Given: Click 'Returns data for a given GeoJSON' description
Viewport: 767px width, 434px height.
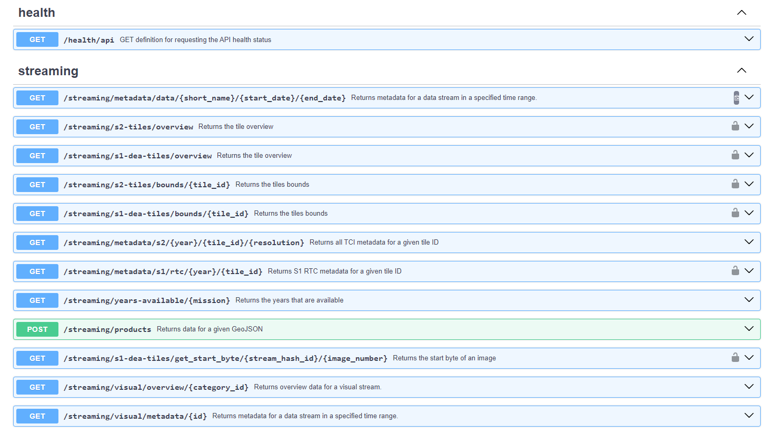Looking at the screenshot, I should tap(210, 329).
